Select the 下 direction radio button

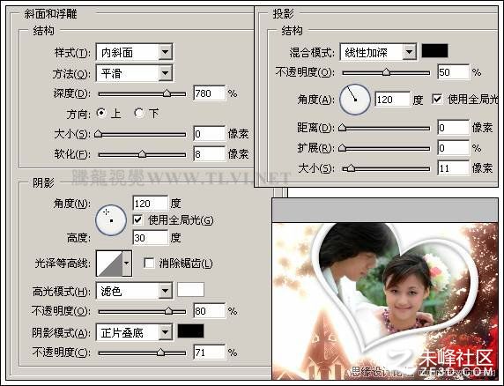pos(139,113)
